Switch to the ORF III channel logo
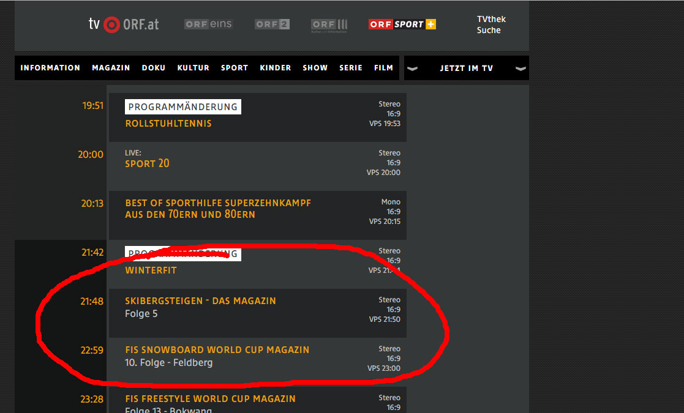 [329, 25]
